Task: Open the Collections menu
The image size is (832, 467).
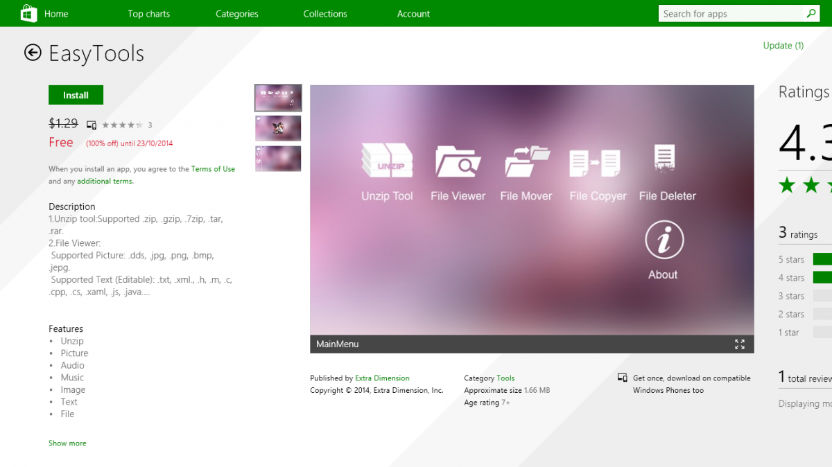Action: [x=325, y=14]
